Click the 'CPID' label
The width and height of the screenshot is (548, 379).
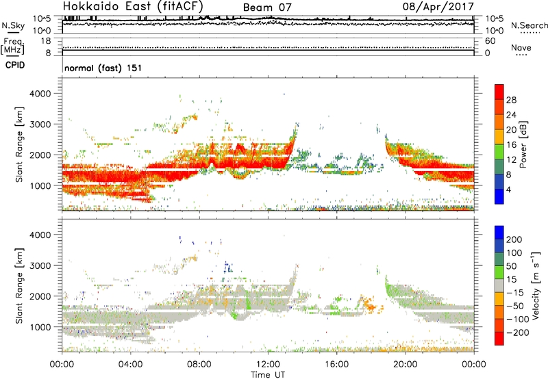point(15,65)
